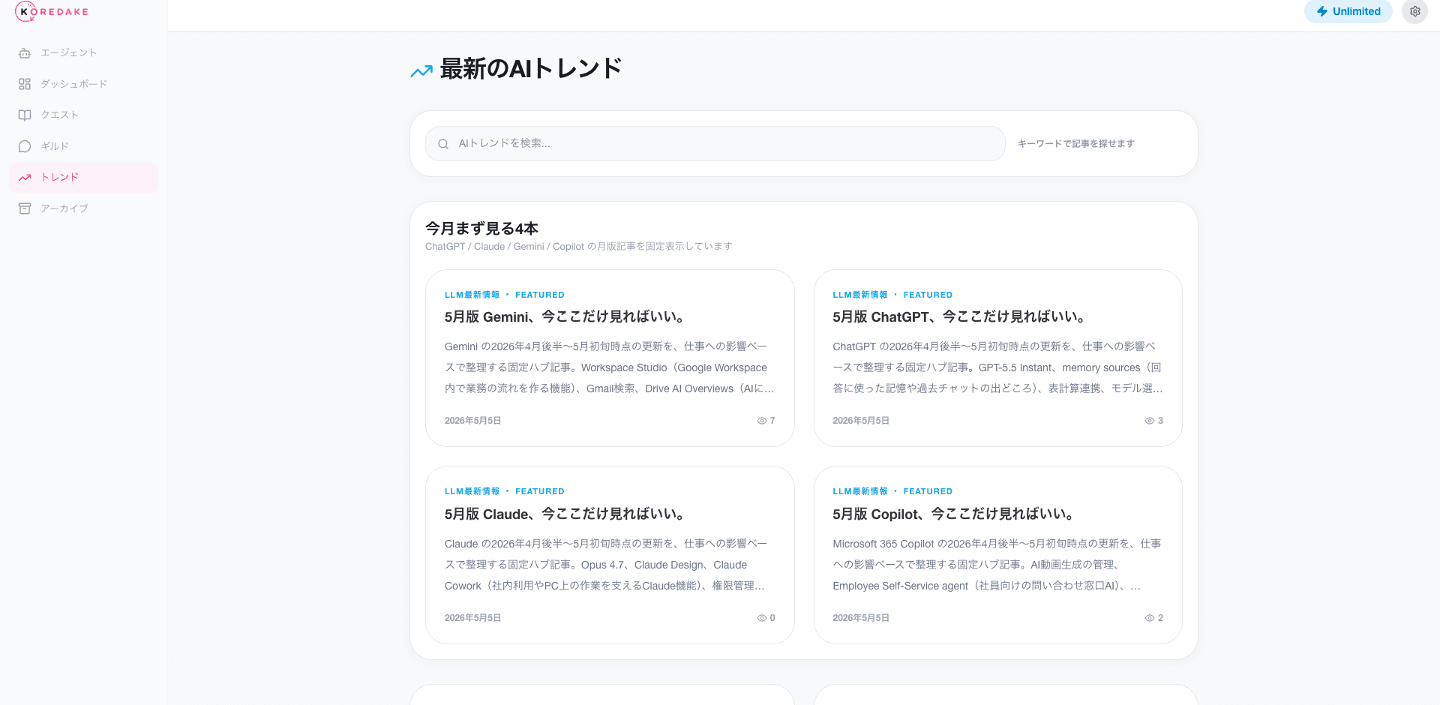
Task: Click the キーワードで記事を探せます hint text
Action: pyautogui.click(x=1075, y=143)
